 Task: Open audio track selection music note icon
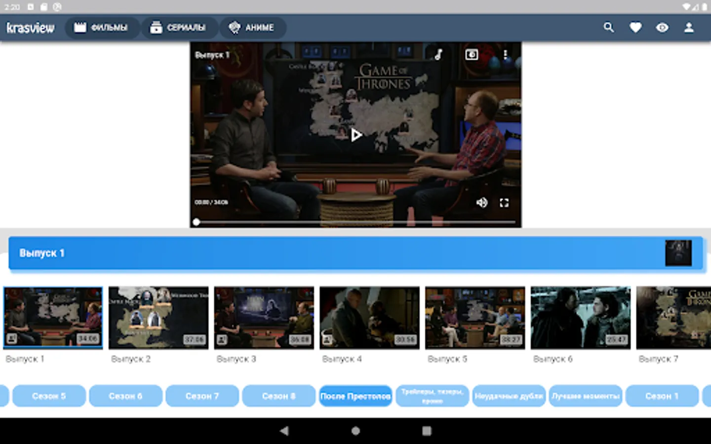pos(438,54)
